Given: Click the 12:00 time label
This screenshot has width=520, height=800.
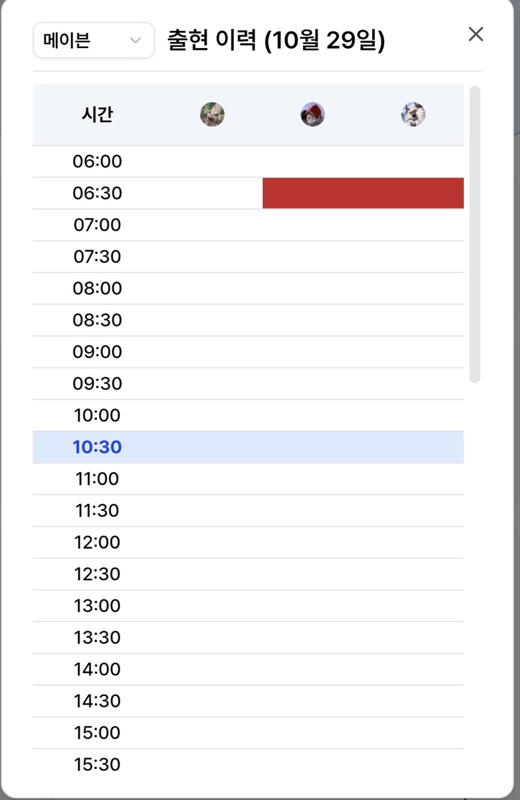Looking at the screenshot, I should point(97,542).
